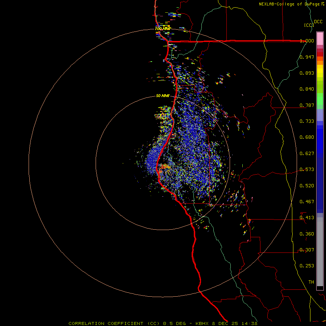This screenshot has height=326, width=326.
Task: Click the [CC] legend label
Action: click(x=309, y=25)
